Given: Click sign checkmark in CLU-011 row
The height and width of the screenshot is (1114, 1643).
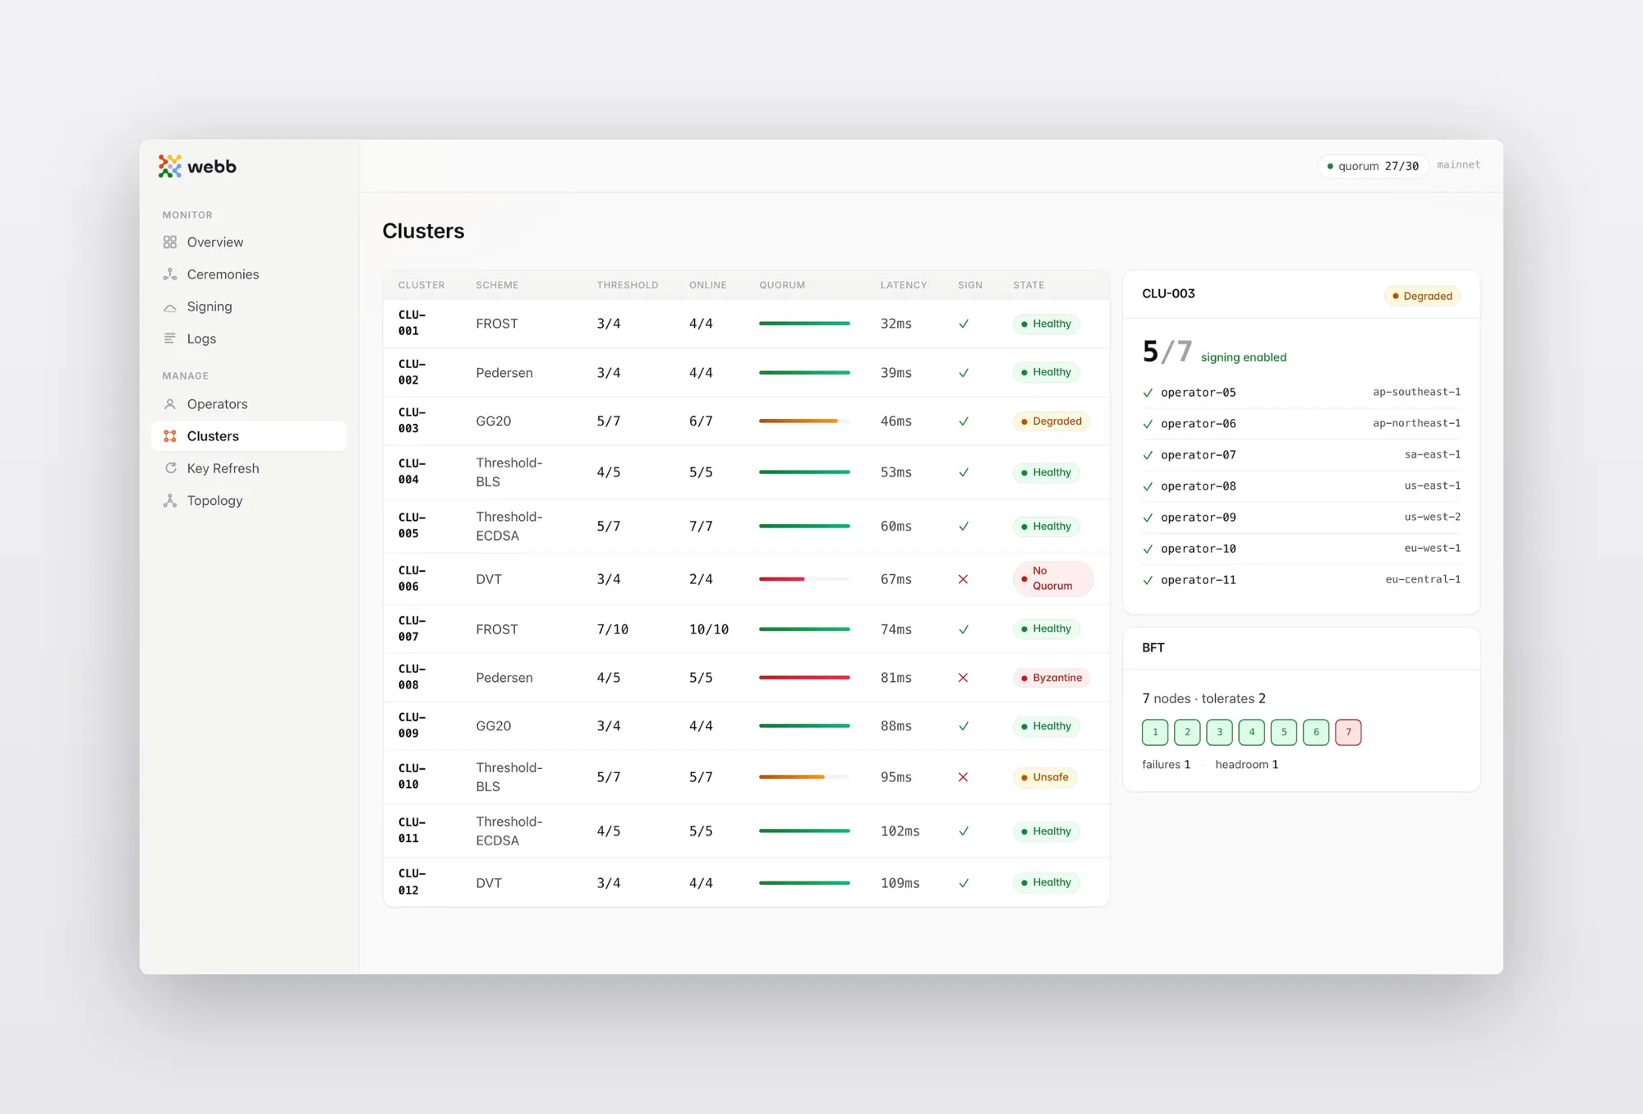Looking at the screenshot, I should pos(964,831).
